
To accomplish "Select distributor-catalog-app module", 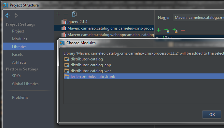I will click(144, 65).
